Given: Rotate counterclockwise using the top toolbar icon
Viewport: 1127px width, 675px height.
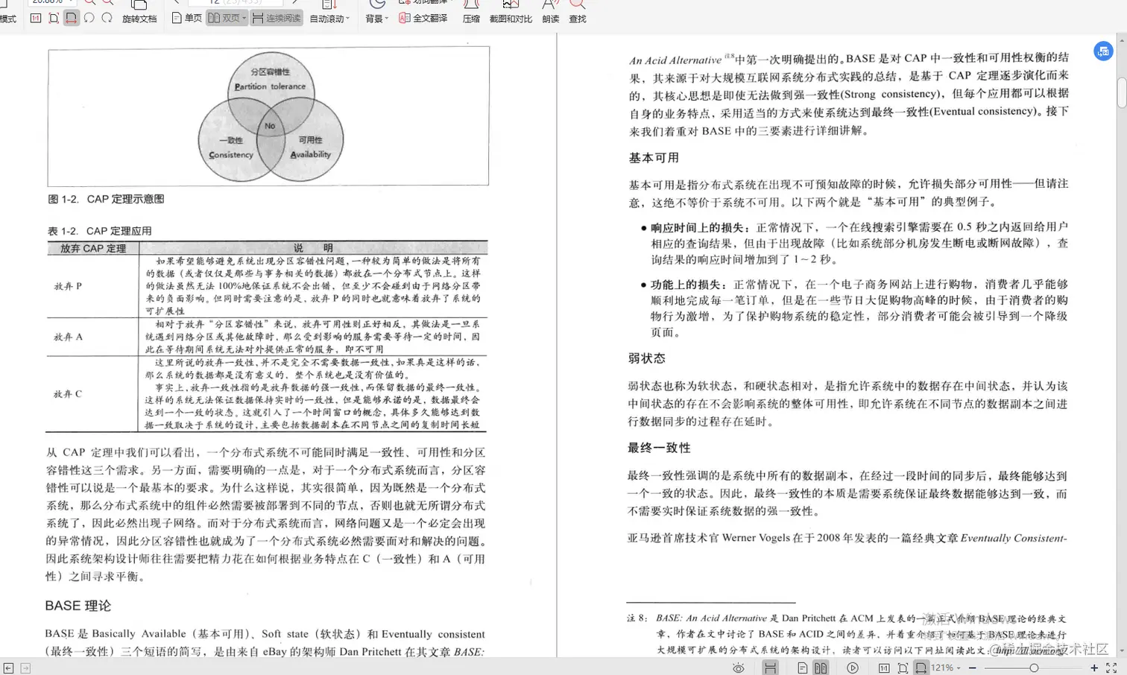Looking at the screenshot, I should 89,18.
